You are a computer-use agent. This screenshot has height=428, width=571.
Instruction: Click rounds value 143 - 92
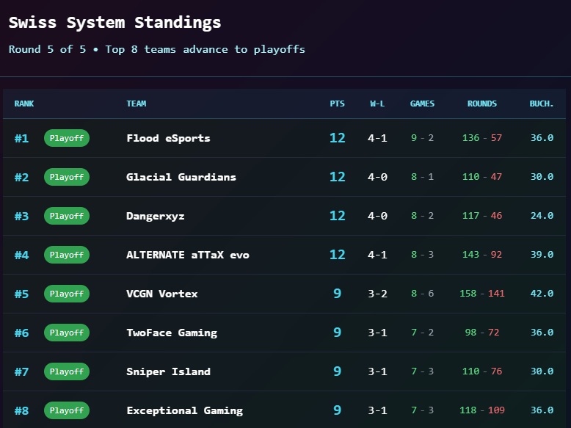[482, 255]
